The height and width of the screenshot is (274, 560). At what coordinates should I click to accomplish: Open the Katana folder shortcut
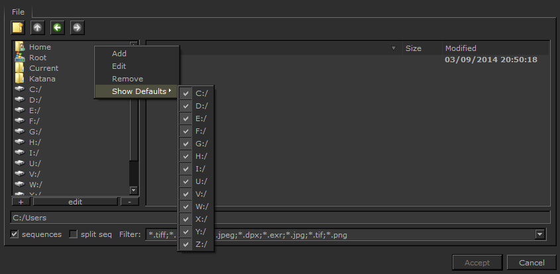pyautogui.click(x=42, y=79)
